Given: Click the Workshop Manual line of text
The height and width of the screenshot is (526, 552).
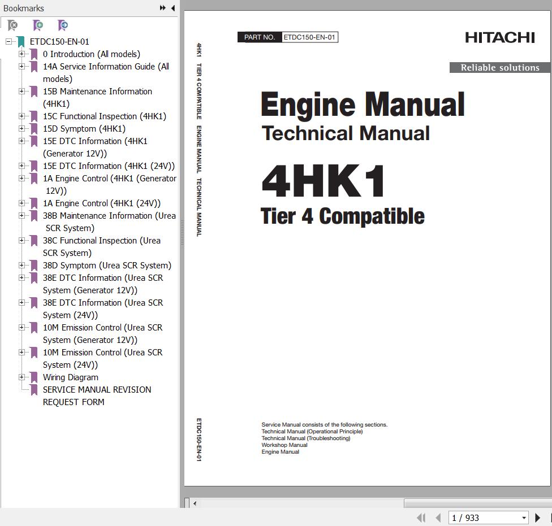Looking at the screenshot, I should point(284,445).
